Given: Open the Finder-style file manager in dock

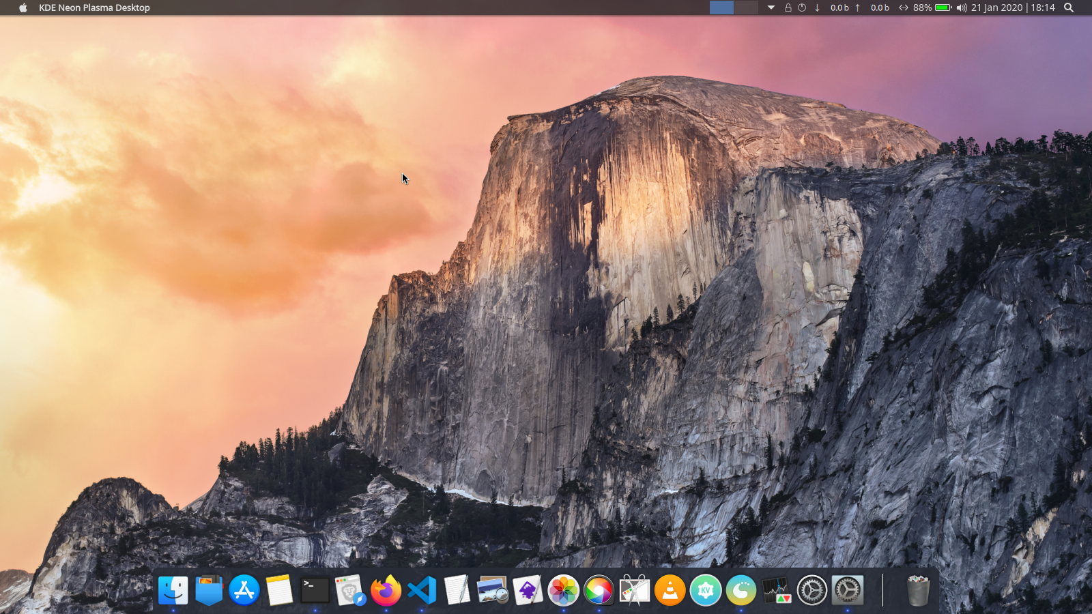Looking at the screenshot, I should click(x=173, y=590).
